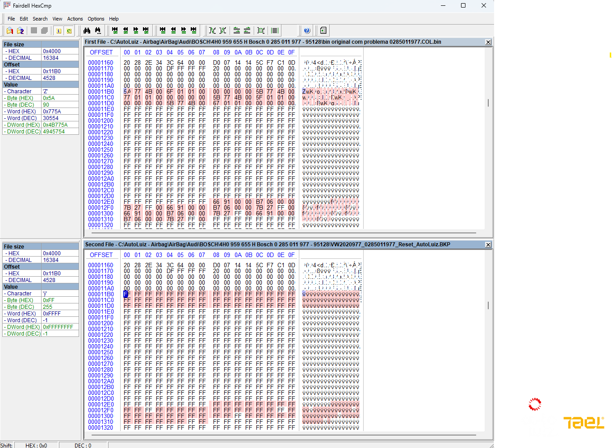
Task: Click offset 00001160 in the Second File pane
Action: [x=101, y=265]
